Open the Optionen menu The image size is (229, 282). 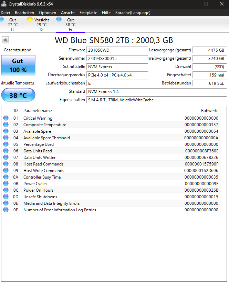point(48,13)
